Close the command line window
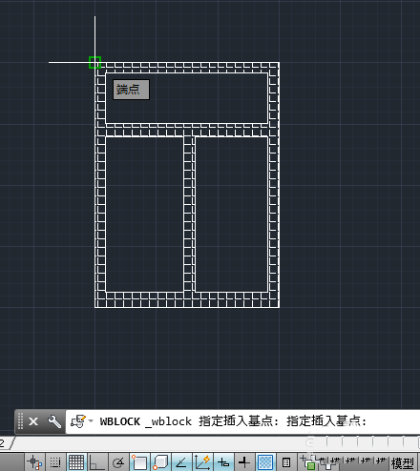The height and width of the screenshot is (471, 420). (33, 421)
